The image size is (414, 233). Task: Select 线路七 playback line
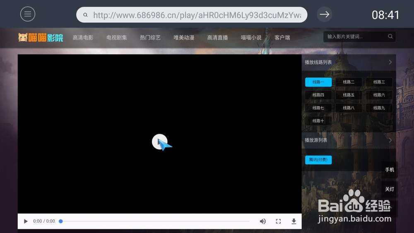click(x=318, y=108)
